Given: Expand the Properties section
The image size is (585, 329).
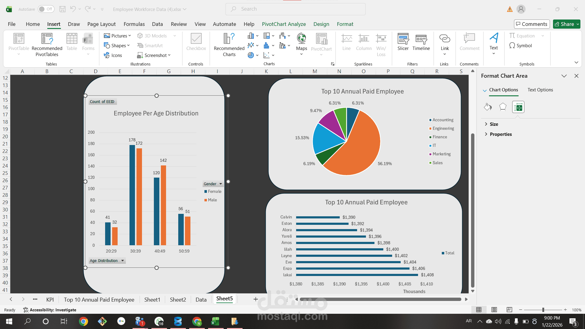Looking at the screenshot, I should [498, 134].
